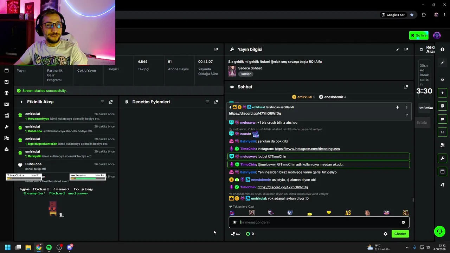Click the bottom tray icon in left sidebar
The width and height of the screenshot is (450, 253).
[x=6, y=149]
